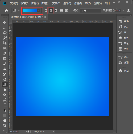This screenshot has height=134, width=133.
Task: Select the Brush tool
Action: pos(5,64)
